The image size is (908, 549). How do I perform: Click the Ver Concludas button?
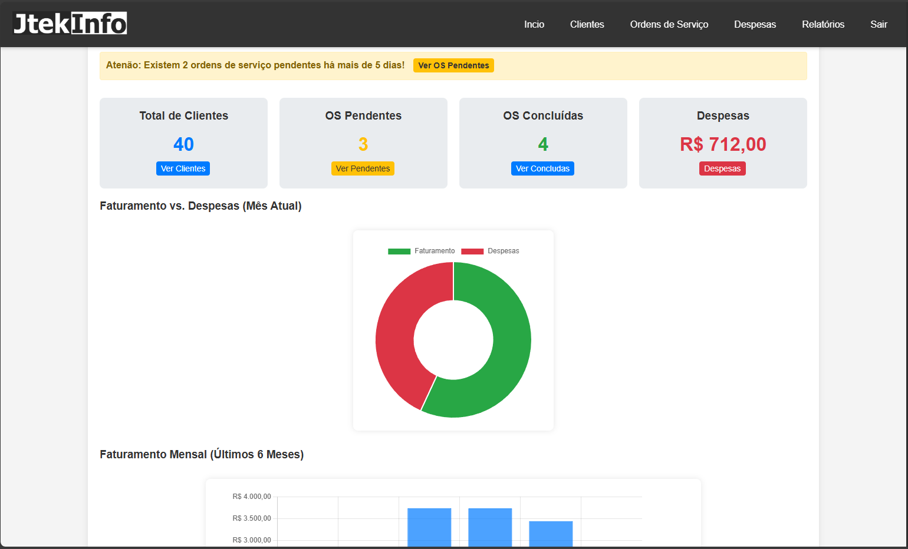click(542, 168)
